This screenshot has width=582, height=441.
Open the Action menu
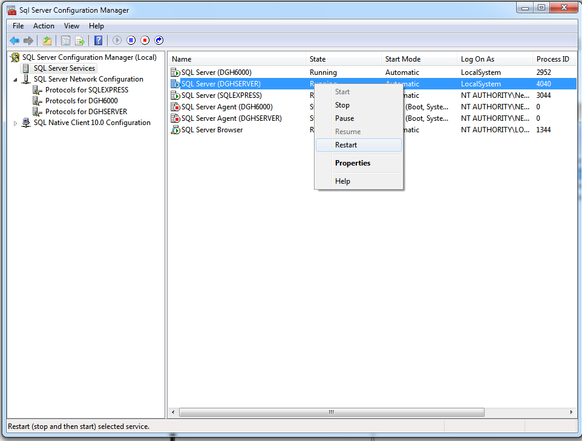44,26
